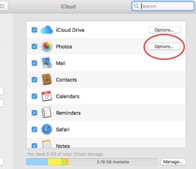The height and width of the screenshot is (169, 196).
Task: Open Options for iCloud Drive
Action: pyautogui.click(x=164, y=30)
